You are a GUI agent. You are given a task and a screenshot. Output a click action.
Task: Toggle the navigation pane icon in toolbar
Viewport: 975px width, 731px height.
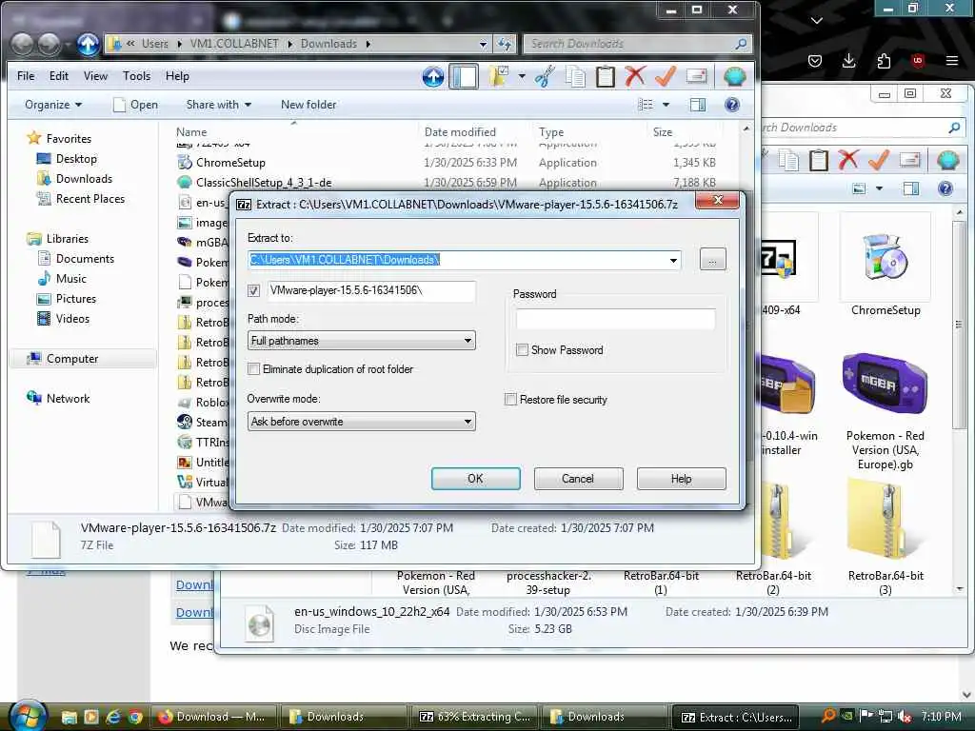point(464,76)
